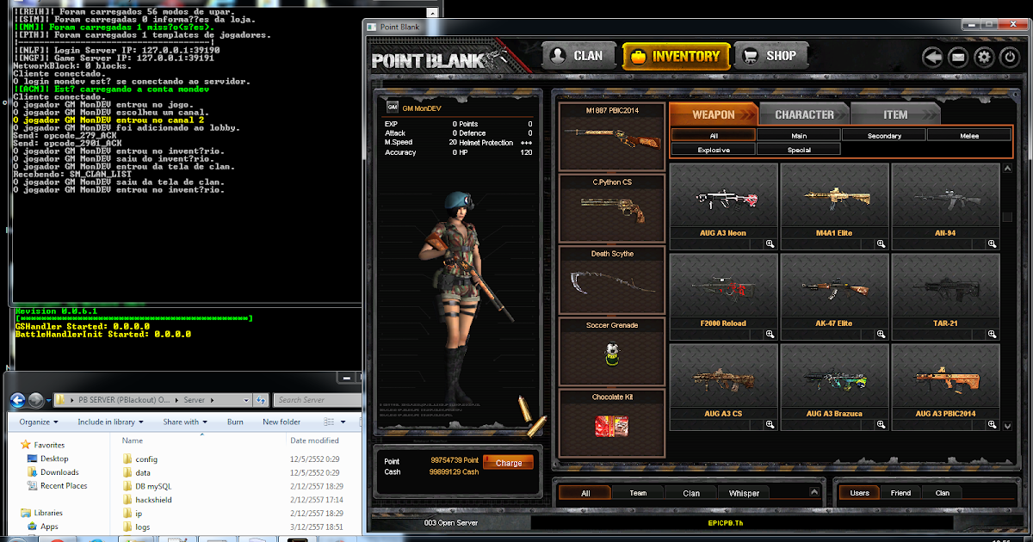
Task: Open the INVENTORY tab
Action: click(676, 57)
